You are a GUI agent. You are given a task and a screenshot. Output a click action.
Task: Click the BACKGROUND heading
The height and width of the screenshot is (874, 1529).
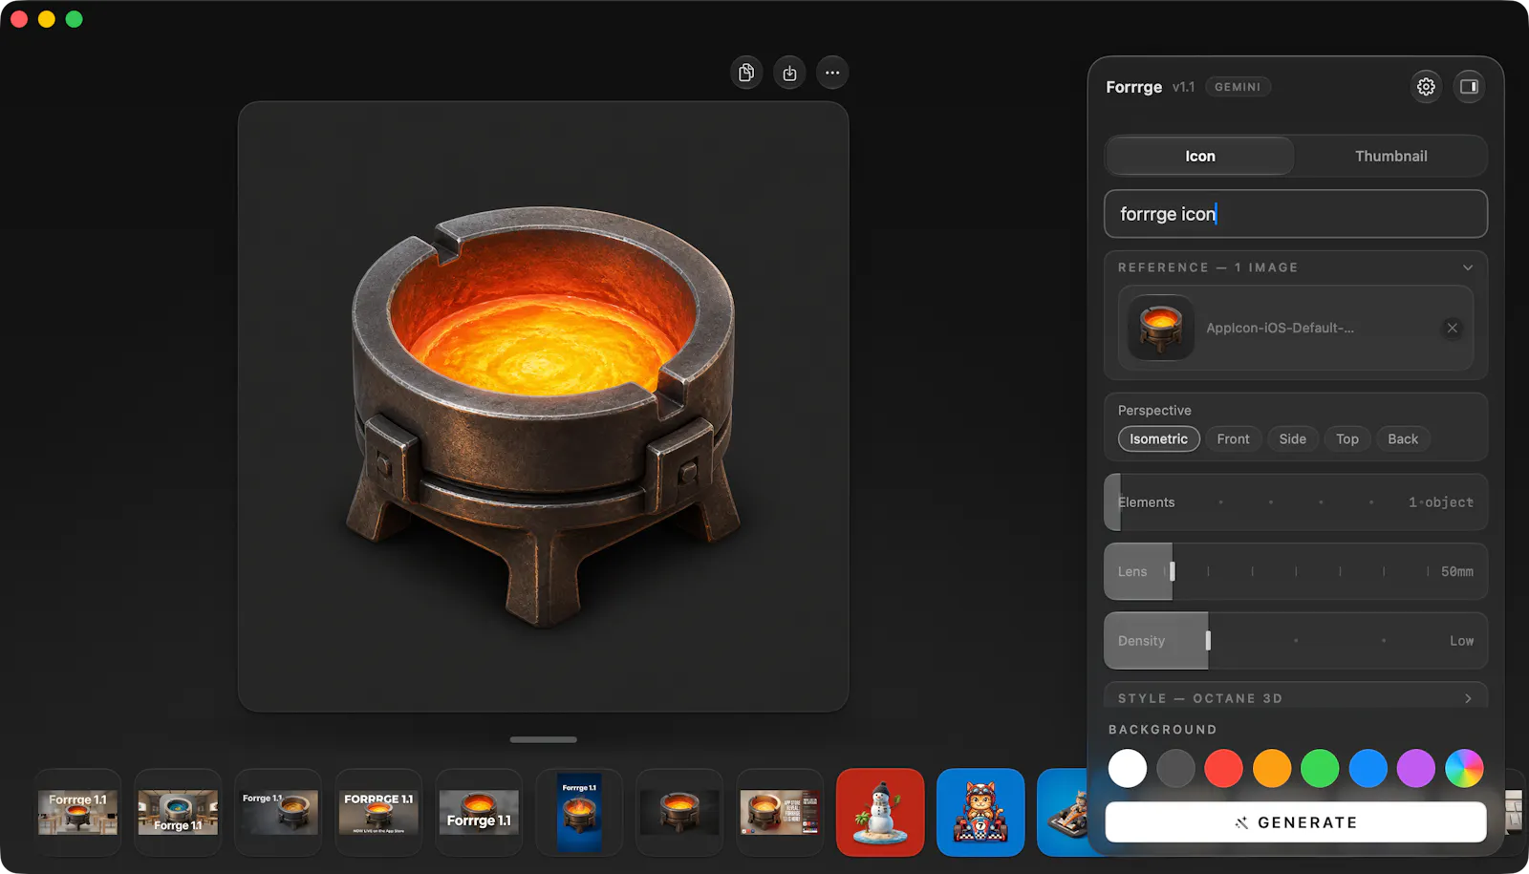(1163, 730)
